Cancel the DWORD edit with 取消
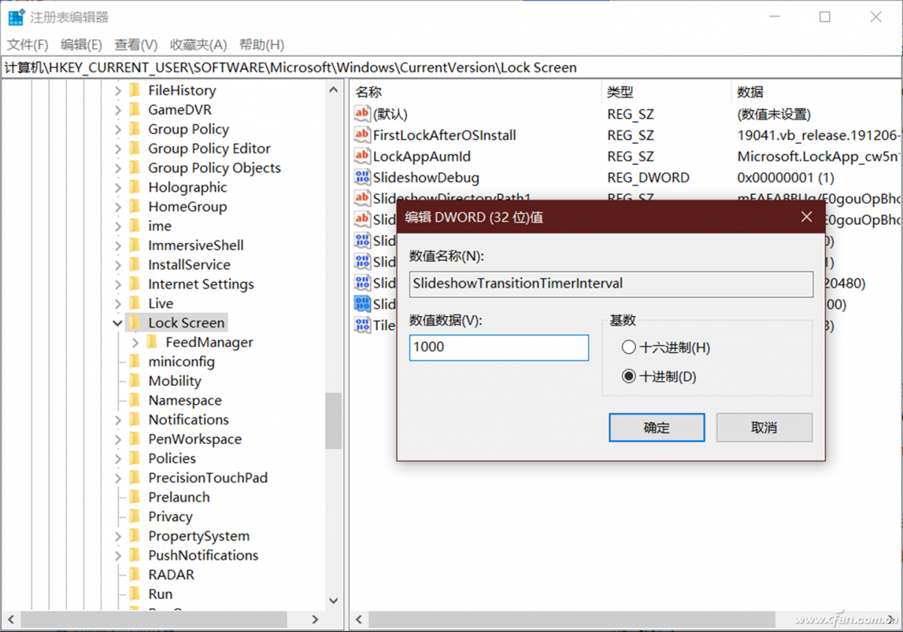Image resolution: width=903 pixels, height=632 pixels. (765, 427)
